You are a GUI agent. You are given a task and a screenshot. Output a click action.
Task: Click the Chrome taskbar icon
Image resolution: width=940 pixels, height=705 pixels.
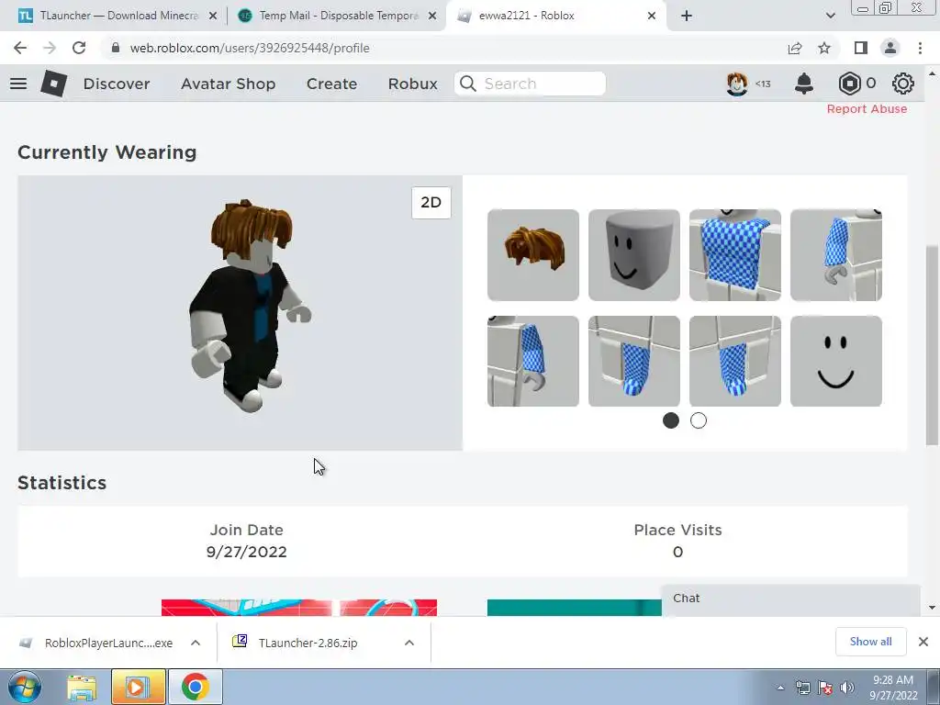pos(195,687)
